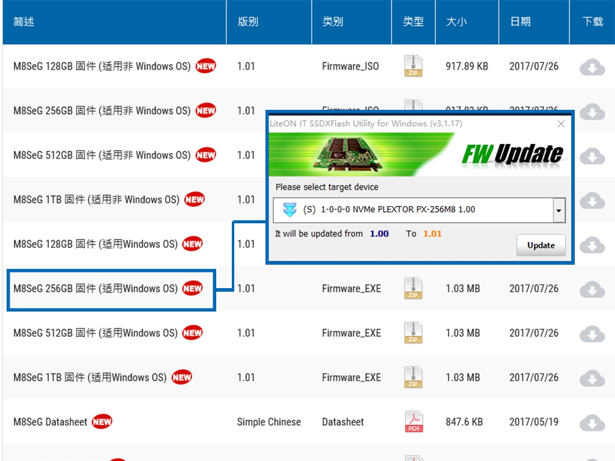Open M8SeG 128GB 固件 (适用Windows OS) link
Screen dimensions: 615x461
[x=95, y=244]
